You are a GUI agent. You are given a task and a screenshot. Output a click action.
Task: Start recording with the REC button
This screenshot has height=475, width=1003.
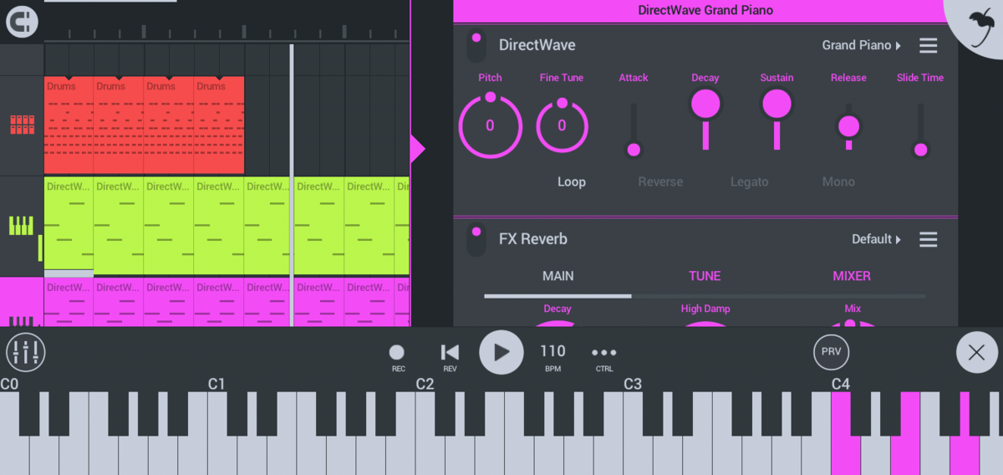[x=397, y=357]
